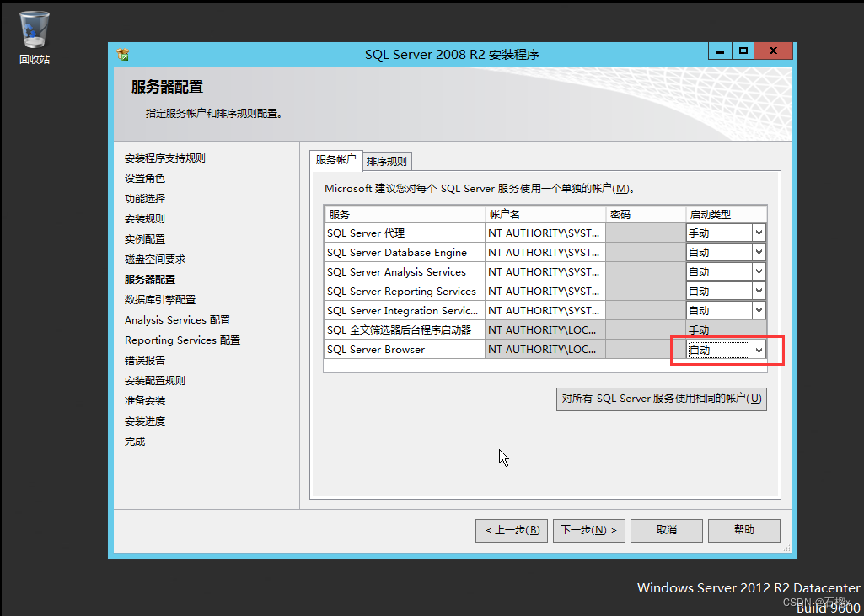Open startup type dropdown for SQL Server Browser

(759, 350)
